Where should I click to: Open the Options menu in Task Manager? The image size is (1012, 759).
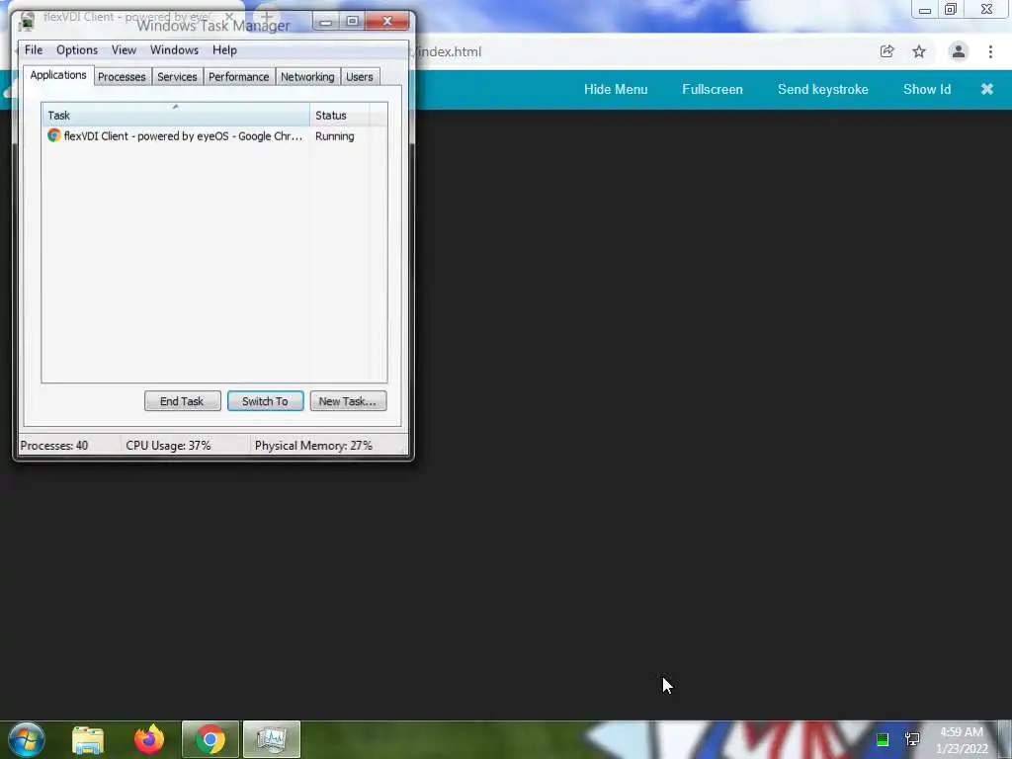point(77,49)
